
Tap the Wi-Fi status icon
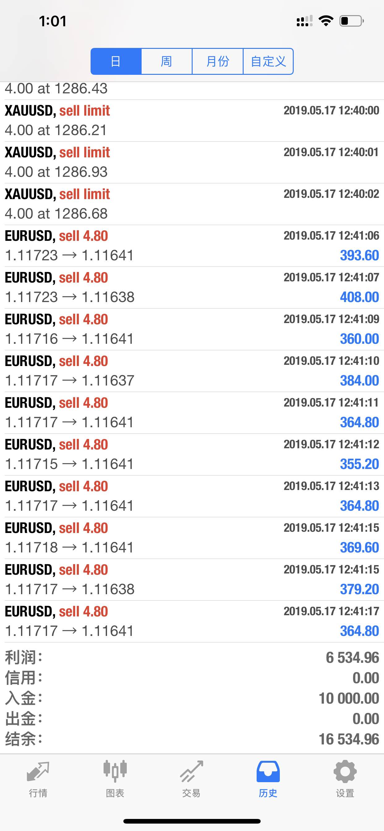click(x=326, y=21)
